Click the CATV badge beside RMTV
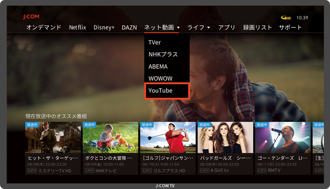This screenshot has width=330, height=189. click(x=262, y=170)
